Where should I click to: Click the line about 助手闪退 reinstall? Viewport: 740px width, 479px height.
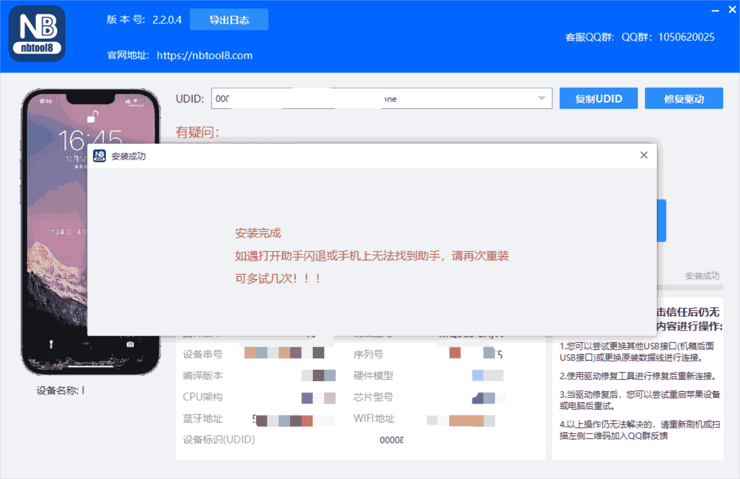pyautogui.click(x=372, y=256)
